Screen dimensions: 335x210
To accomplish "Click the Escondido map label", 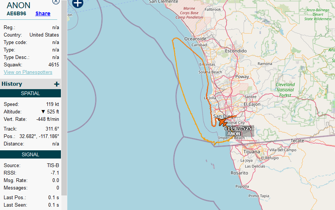I will [236, 51].
